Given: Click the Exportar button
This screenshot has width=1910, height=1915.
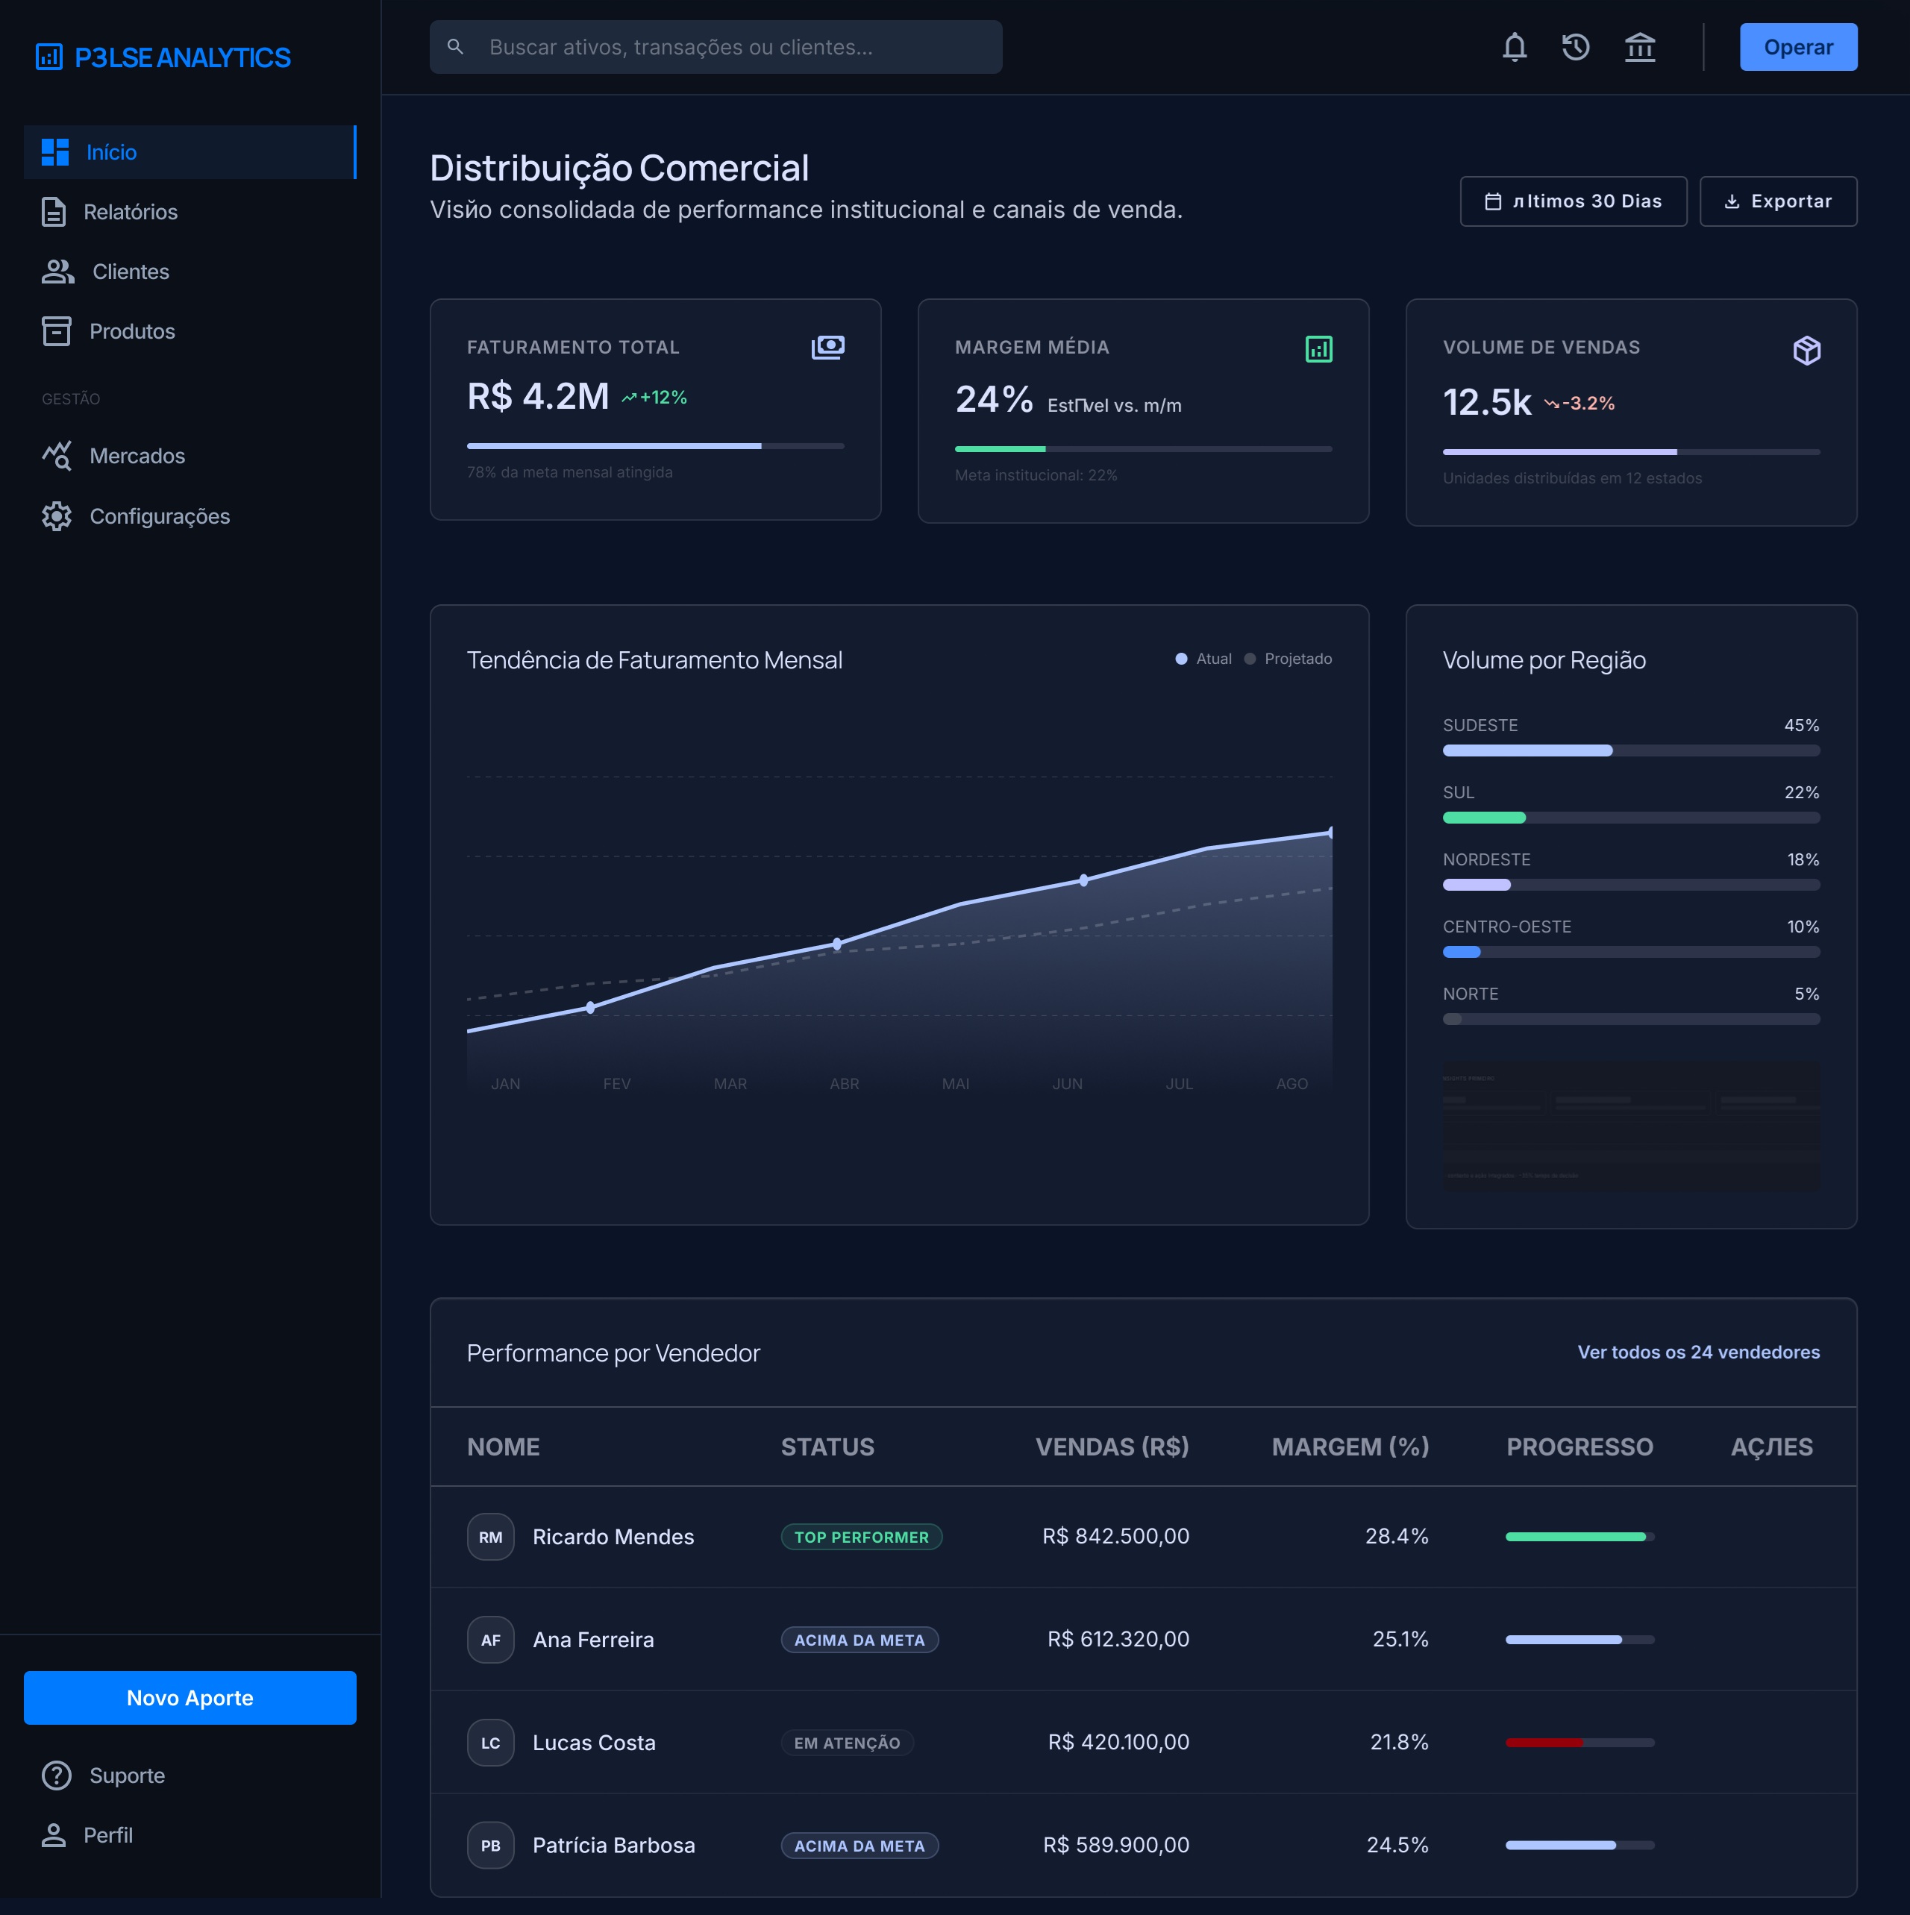Looking at the screenshot, I should click(1777, 201).
